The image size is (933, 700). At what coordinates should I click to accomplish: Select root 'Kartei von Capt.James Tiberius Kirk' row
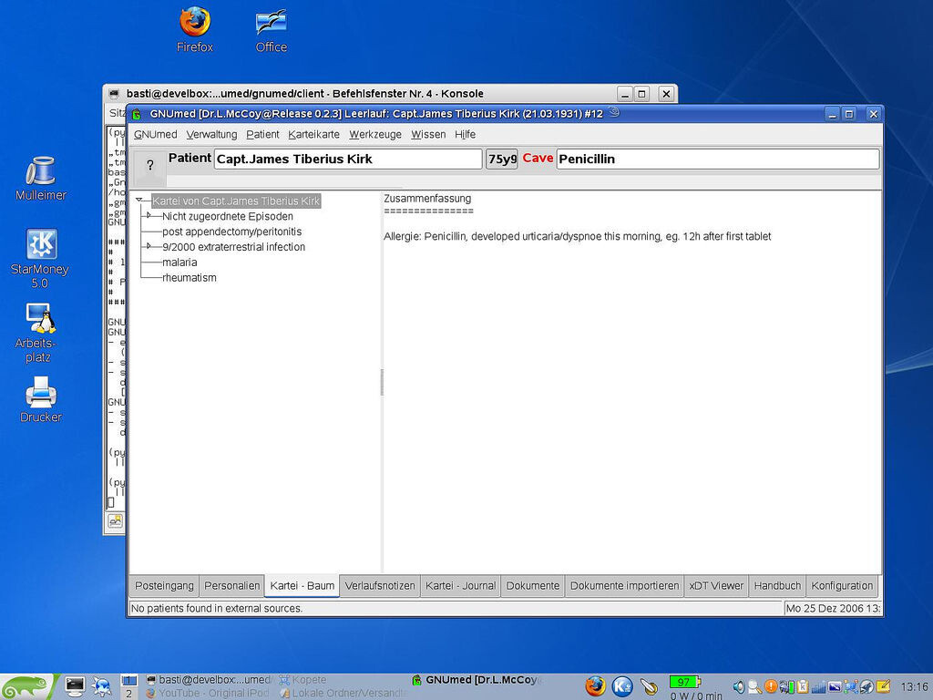click(x=236, y=201)
